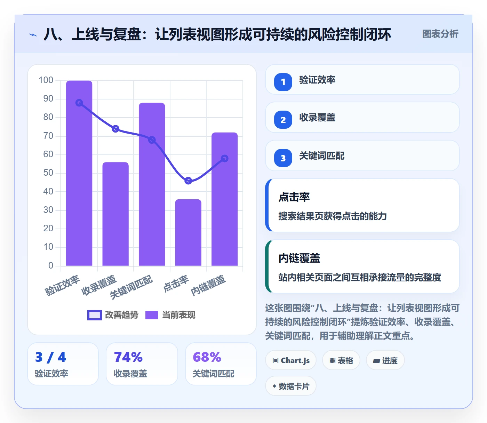Click the 内链覆盖 bar in the chart
Image resolution: width=487 pixels, height=423 pixels.
tap(225, 199)
